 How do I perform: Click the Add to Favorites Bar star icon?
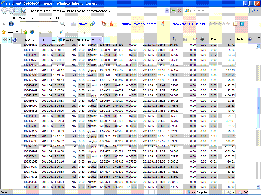pos(25,32)
